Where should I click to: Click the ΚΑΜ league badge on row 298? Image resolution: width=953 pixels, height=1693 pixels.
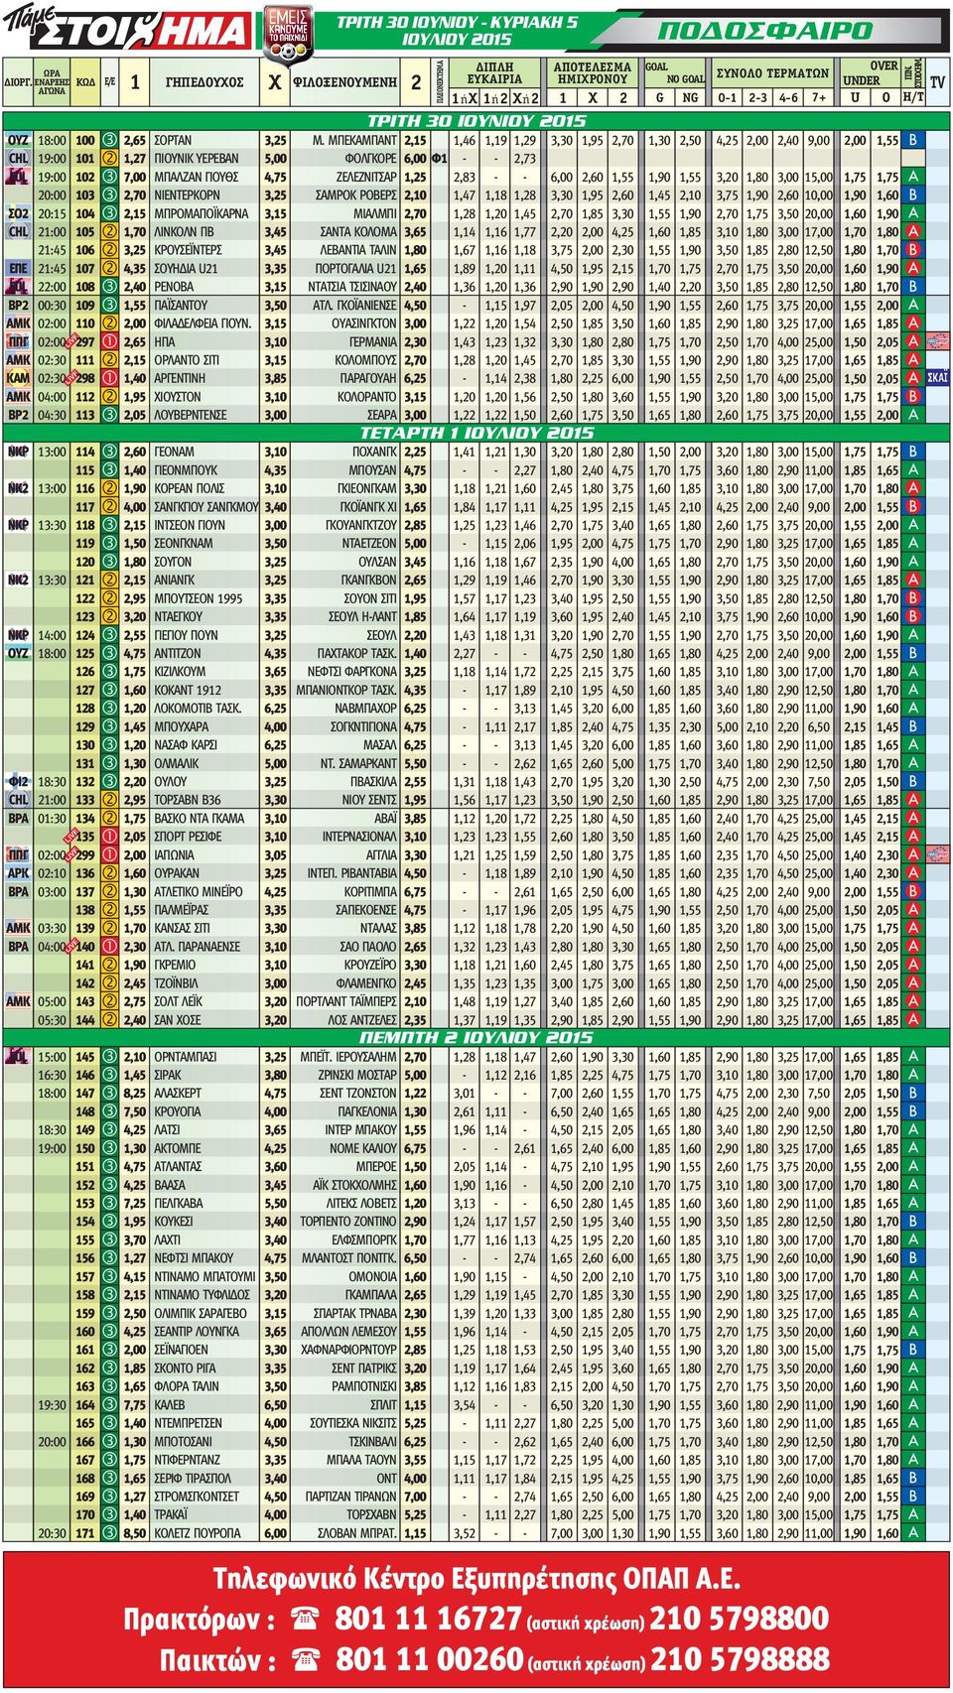[18, 378]
